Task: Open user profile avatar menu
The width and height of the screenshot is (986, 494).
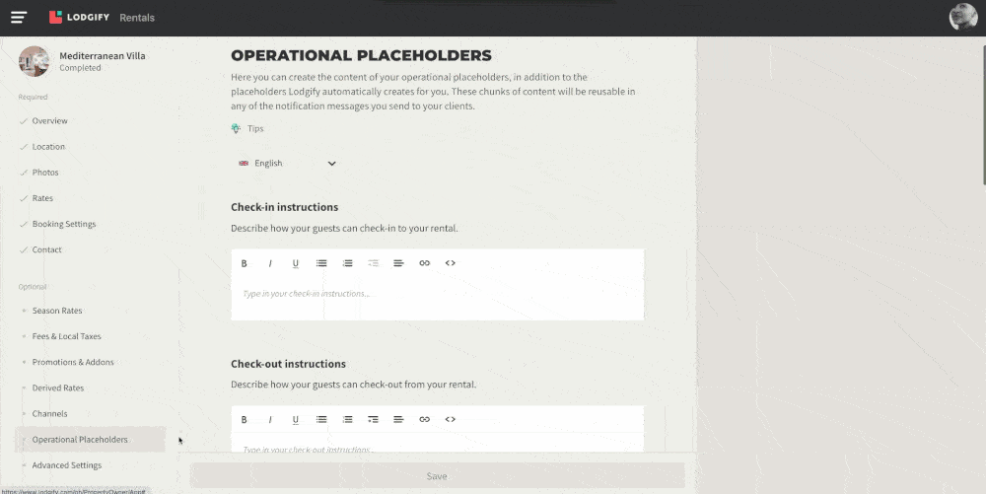Action: [x=962, y=17]
